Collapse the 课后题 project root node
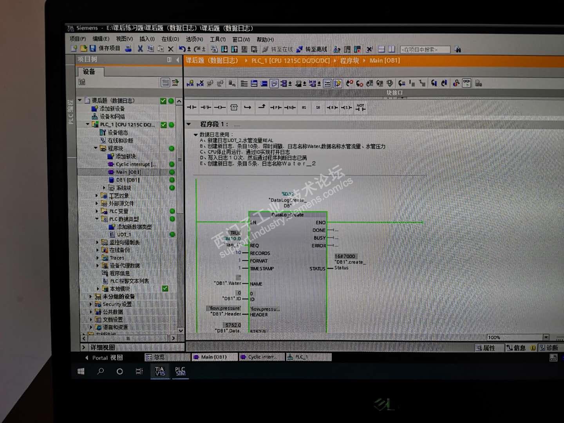The image size is (564, 423). 80,100
